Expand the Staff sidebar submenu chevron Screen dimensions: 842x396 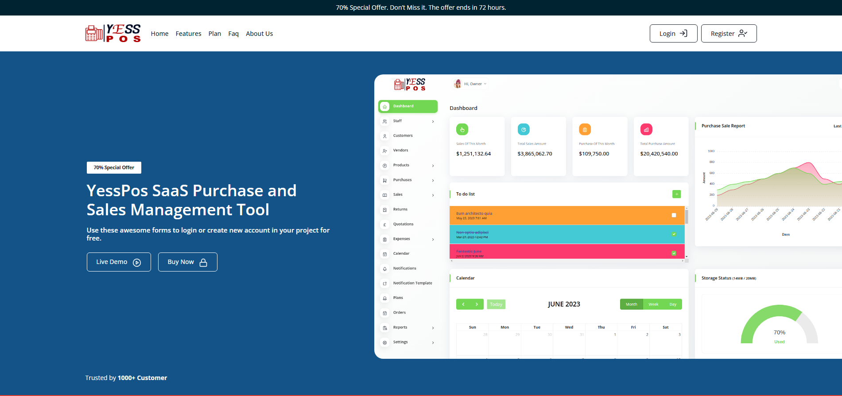[433, 121]
